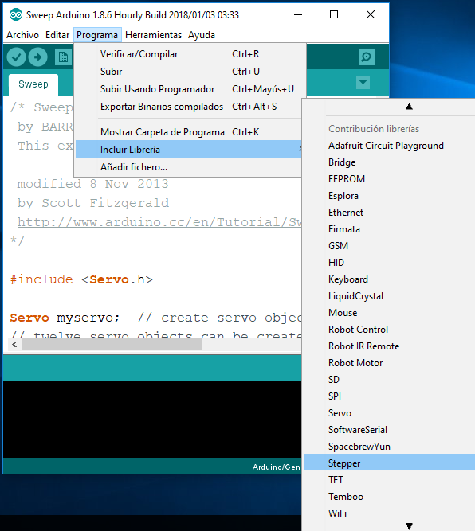Include the LiquidCrystal library
Screen dimensions: 475x531
pos(389,296)
